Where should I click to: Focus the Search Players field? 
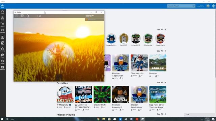pyautogui.click(x=181, y=6)
